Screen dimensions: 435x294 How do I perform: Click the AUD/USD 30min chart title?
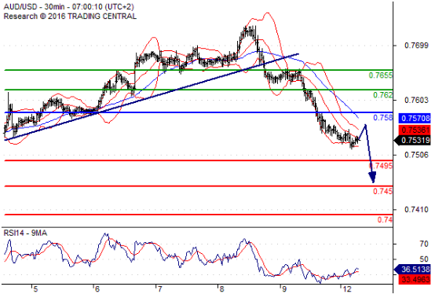(69, 6)
